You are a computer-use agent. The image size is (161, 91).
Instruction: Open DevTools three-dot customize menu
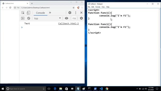click(76, 13)
